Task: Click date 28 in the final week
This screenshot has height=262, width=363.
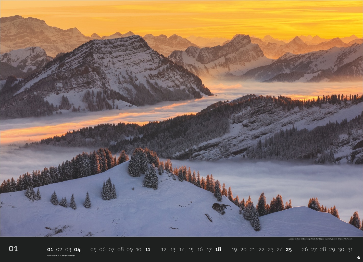Action: [x=323, y=249]
